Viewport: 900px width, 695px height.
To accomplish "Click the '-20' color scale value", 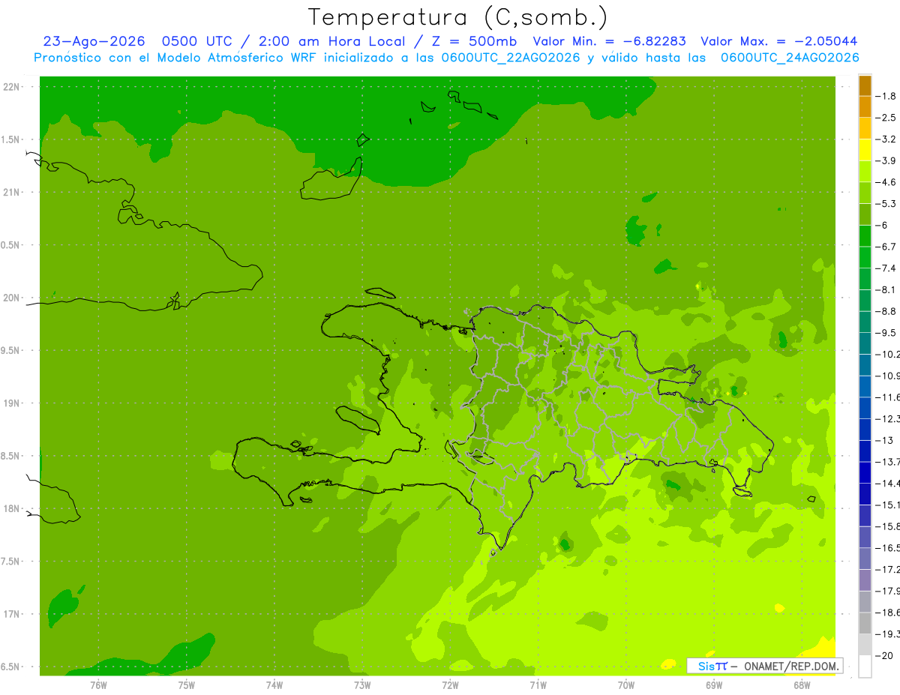I will coord(883,656).
